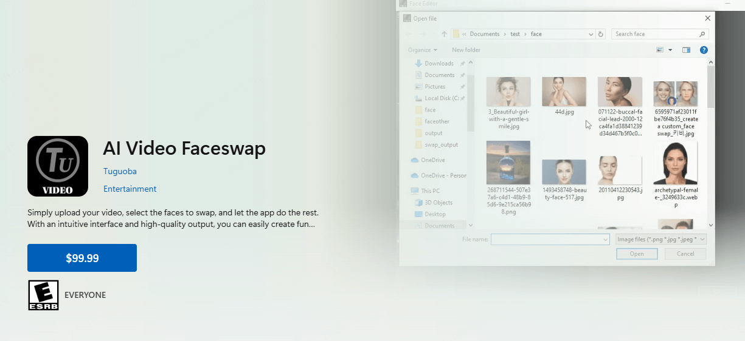Open the Tuguoba publisher link
The image size is (745, 341).
[x=120, y=172]
